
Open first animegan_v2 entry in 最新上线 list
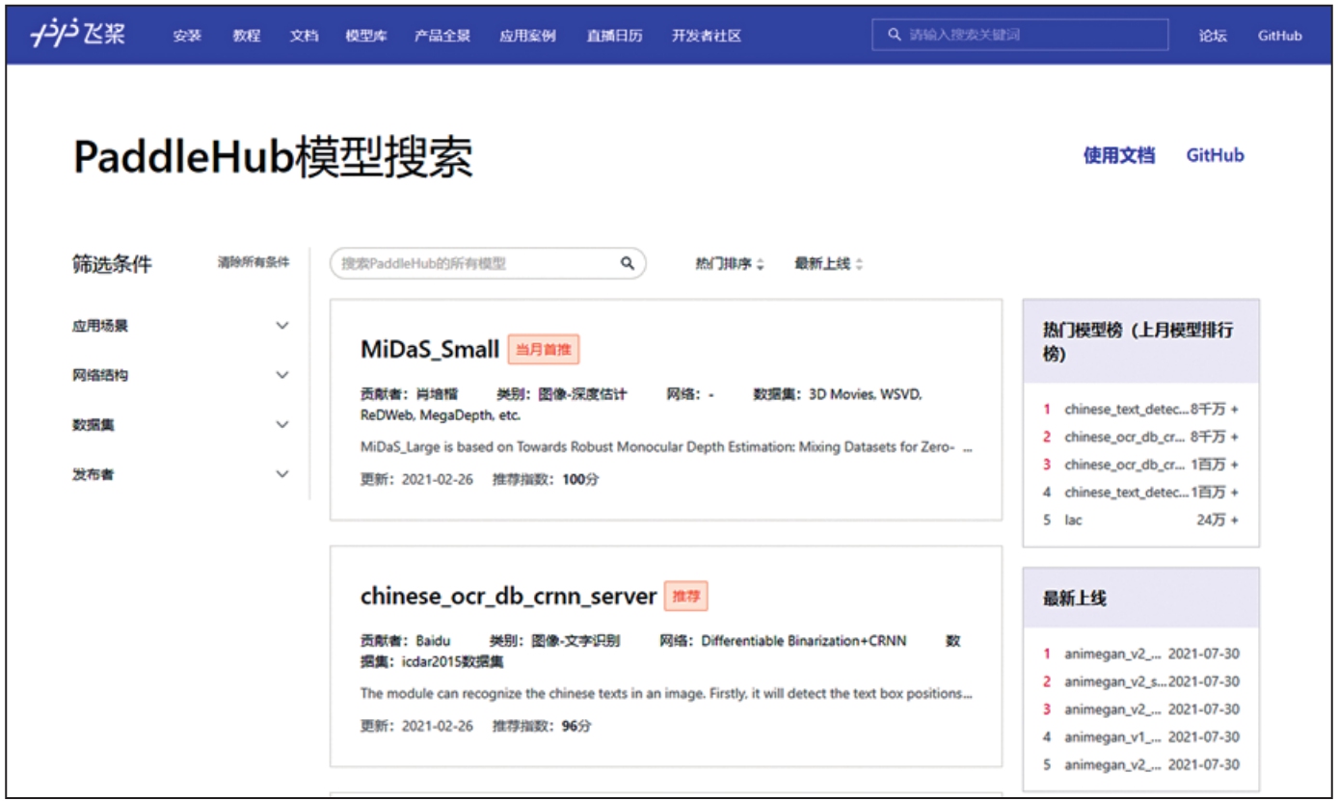click(x=1141, y=654)
